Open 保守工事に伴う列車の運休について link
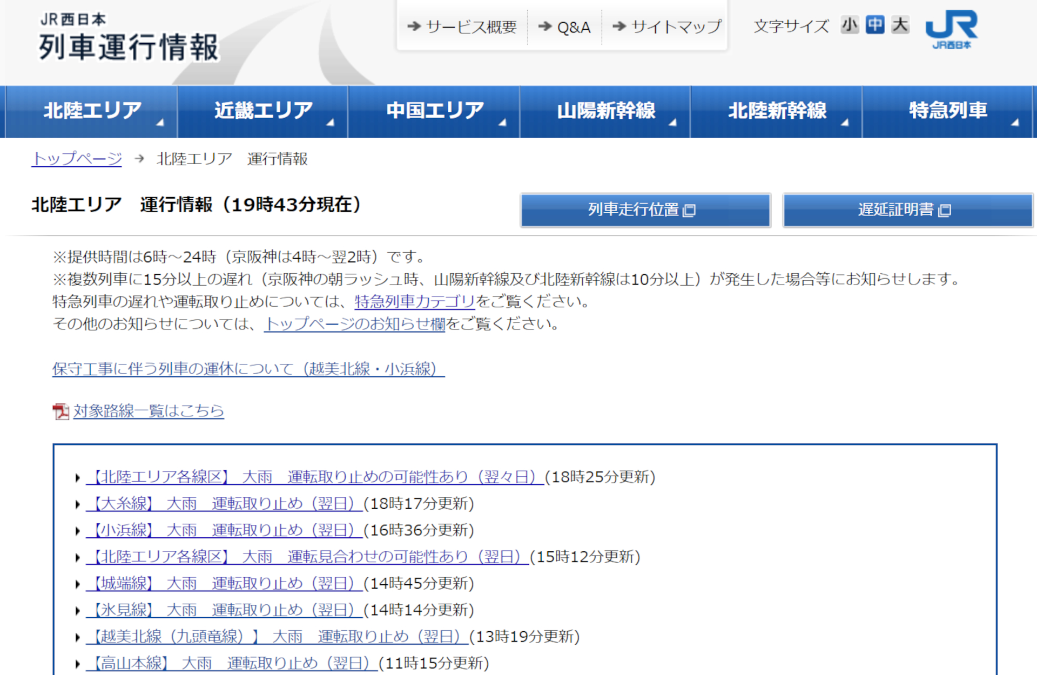The height and width of the screenshot is (675, 1037). pyautogui.click(x=248, y=369)
